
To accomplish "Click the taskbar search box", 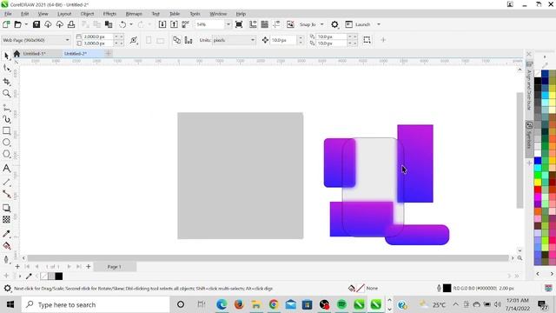I will tap(96, 304).
